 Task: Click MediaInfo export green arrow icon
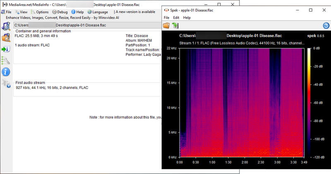(5, 49)
